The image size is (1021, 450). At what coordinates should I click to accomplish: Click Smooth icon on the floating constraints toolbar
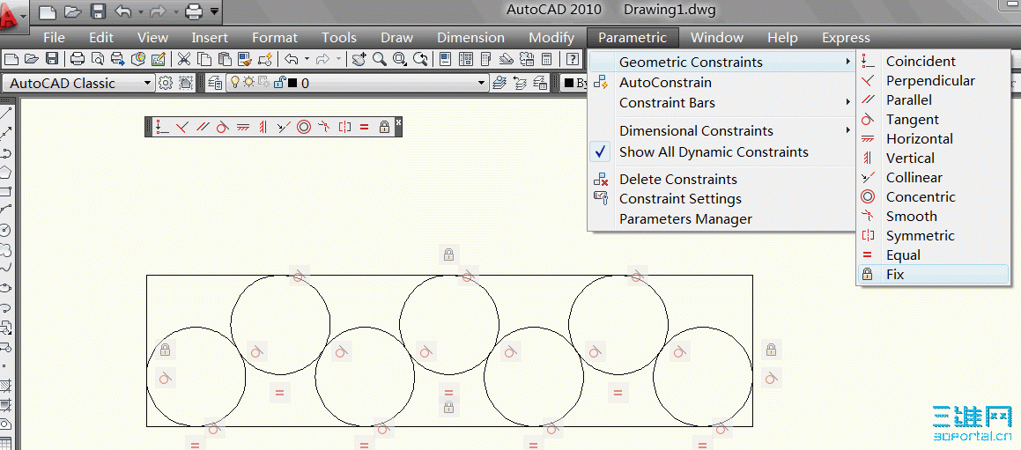click(x=323, y=127)
